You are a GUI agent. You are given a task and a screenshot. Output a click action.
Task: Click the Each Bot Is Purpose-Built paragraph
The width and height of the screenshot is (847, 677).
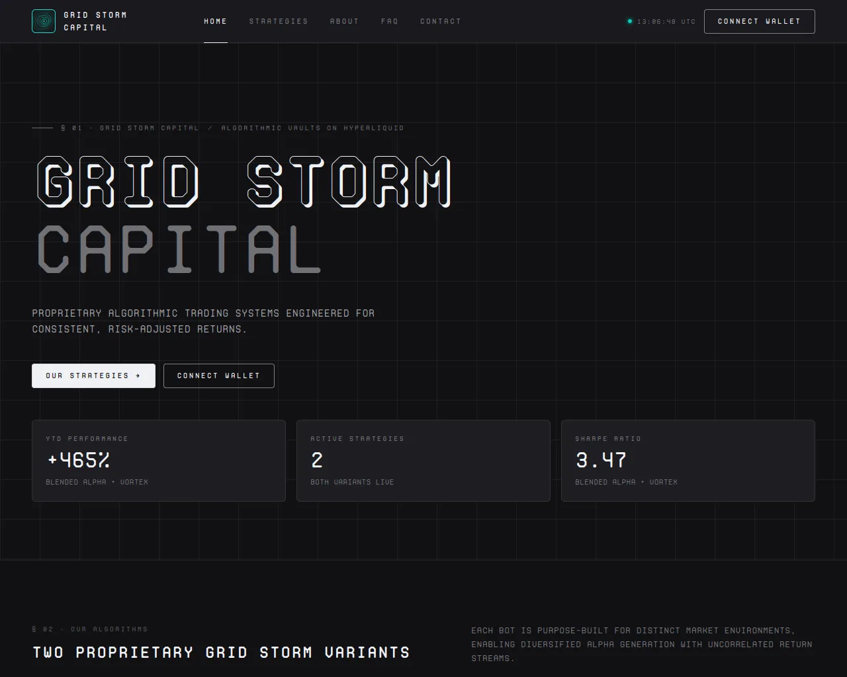point(642,644)
